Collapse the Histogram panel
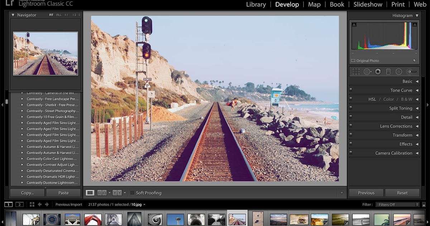The width and height of the screenshot is (430, 226). [417, 15]
